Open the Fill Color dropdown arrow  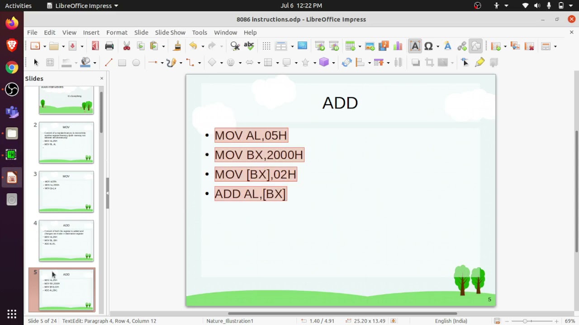[95, 63]
